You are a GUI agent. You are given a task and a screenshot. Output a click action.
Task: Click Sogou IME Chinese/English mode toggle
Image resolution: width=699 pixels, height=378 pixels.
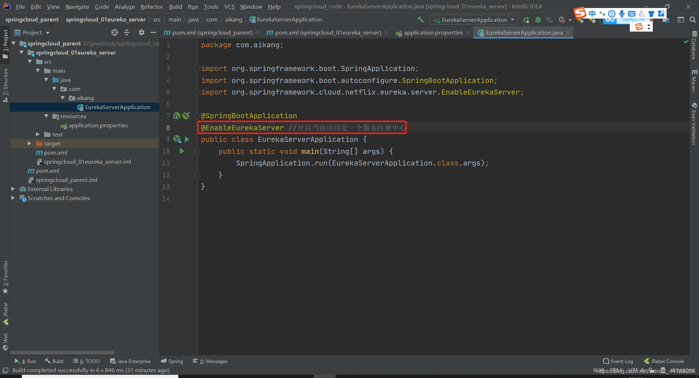(x=592, y=14)
